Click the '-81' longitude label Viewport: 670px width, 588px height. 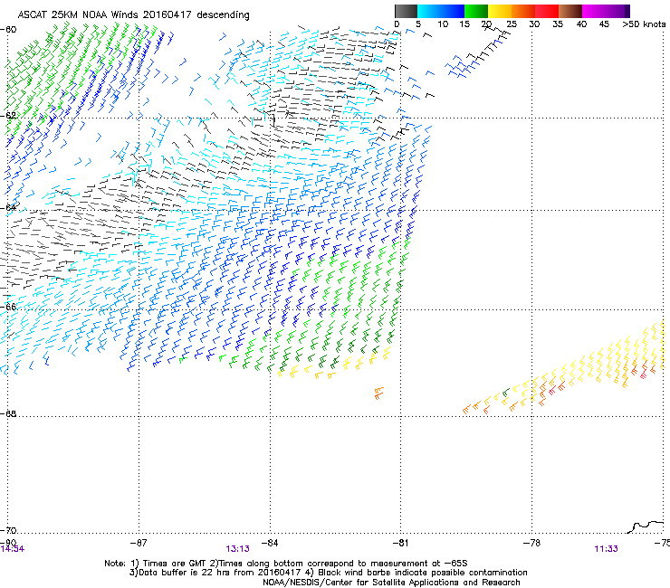tap(400, 543)
